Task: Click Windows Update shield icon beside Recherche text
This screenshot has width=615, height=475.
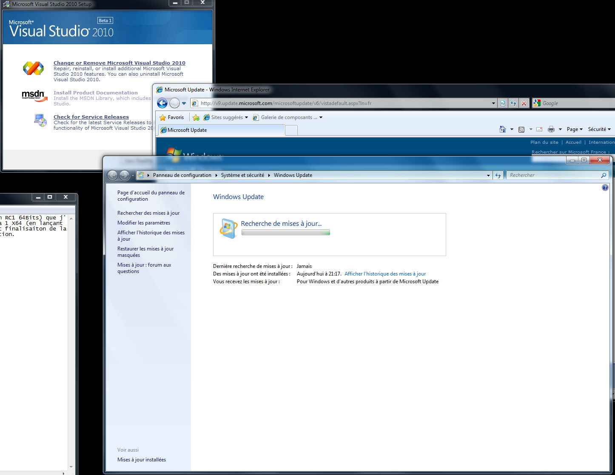Action: 228,228
